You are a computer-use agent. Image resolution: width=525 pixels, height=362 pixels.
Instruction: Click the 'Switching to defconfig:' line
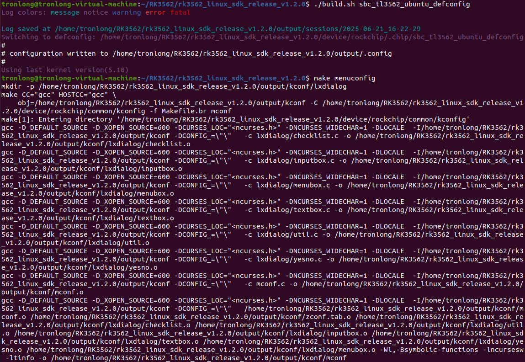(262, 37)
